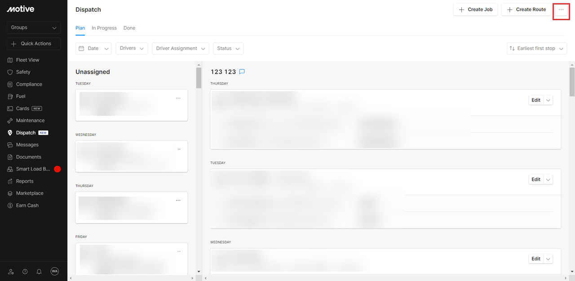Open the Driver Assignment filter
The height and width of the screenshot is (281, 575).
click(181, 48)
